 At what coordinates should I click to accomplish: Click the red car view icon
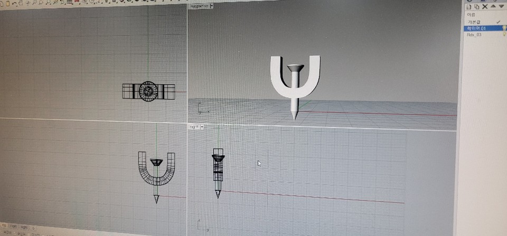pos(77,2)
